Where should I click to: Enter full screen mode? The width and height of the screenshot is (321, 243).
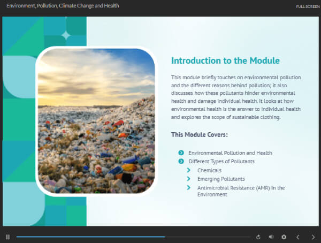(x=308, y=6)
